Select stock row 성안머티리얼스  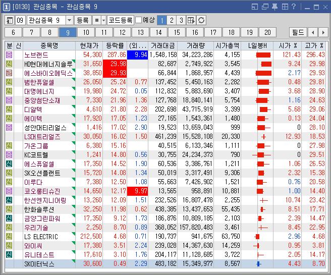[165, 128]
